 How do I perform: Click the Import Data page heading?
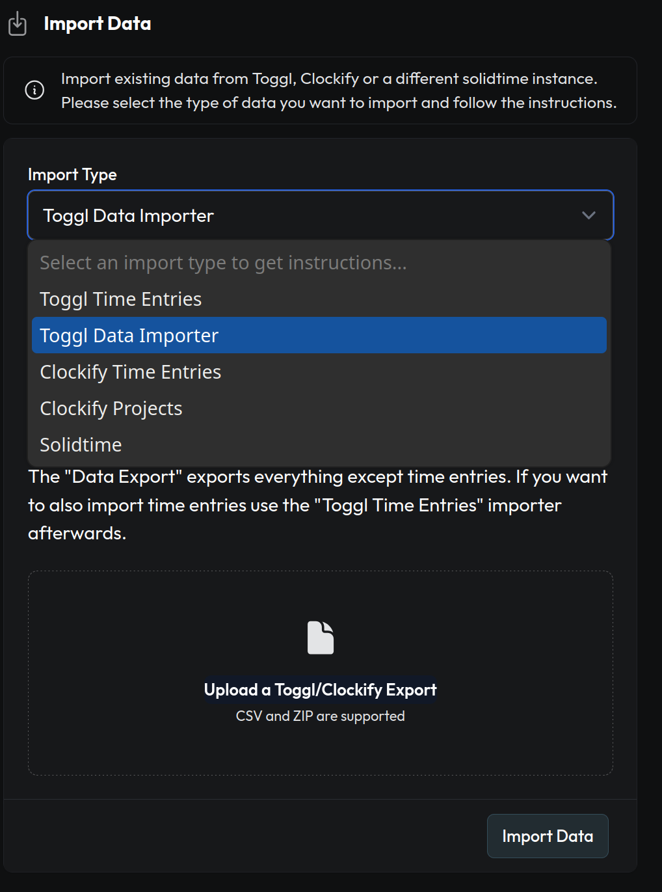point(97,23)
